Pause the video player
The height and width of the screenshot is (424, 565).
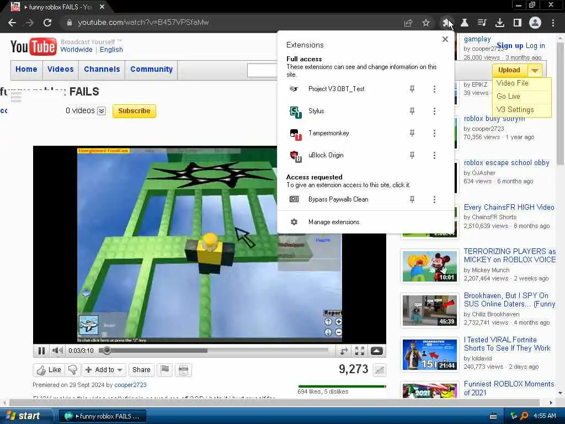click(x=41, y=351)
